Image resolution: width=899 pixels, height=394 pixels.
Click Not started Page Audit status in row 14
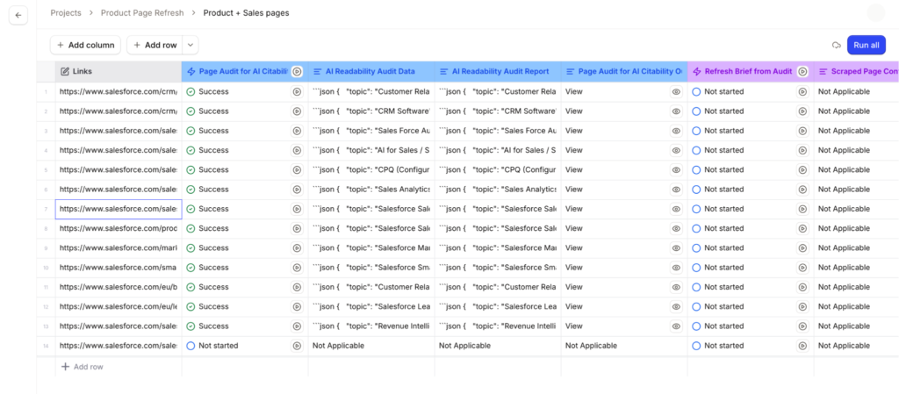(x=212, y=346)
